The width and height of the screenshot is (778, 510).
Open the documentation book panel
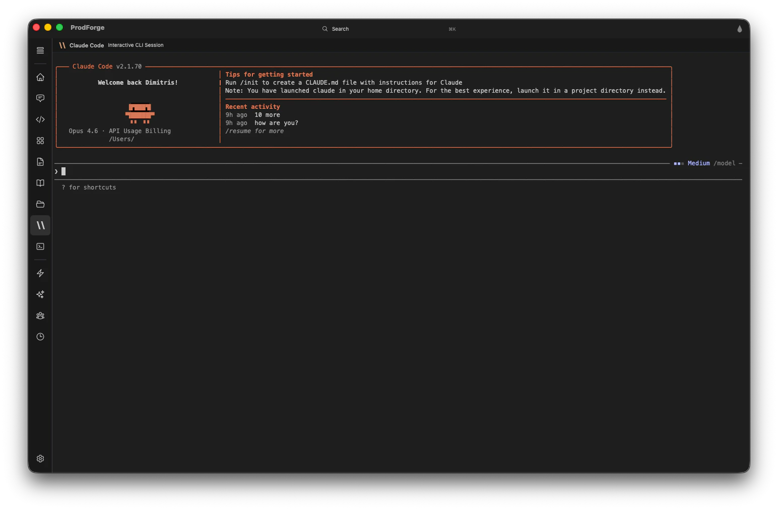[40, 183]
